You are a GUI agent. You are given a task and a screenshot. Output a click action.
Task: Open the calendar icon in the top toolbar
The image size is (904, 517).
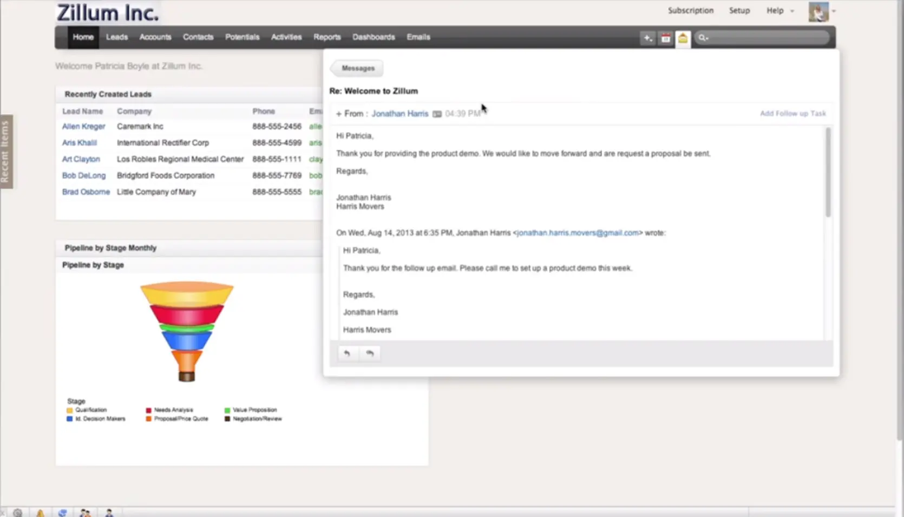click(665, 38)
